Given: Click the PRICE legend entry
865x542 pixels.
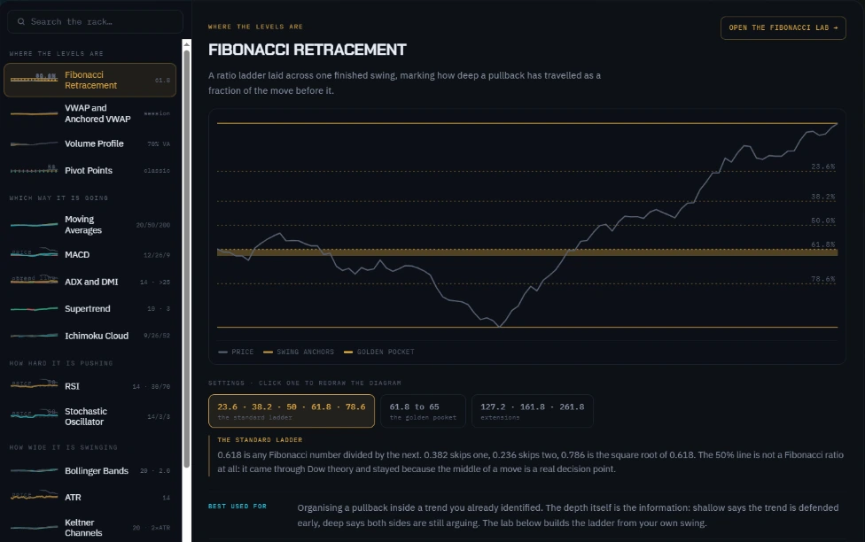Looking at the screenshot, I should click(236, 352).
